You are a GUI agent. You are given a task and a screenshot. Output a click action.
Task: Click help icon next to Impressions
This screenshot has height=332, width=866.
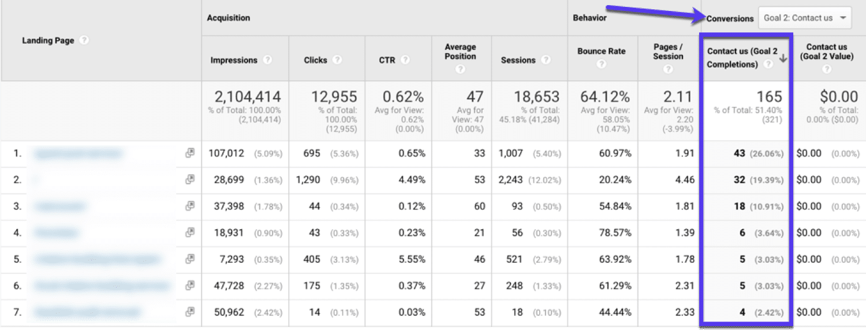(x=268, y=60)
